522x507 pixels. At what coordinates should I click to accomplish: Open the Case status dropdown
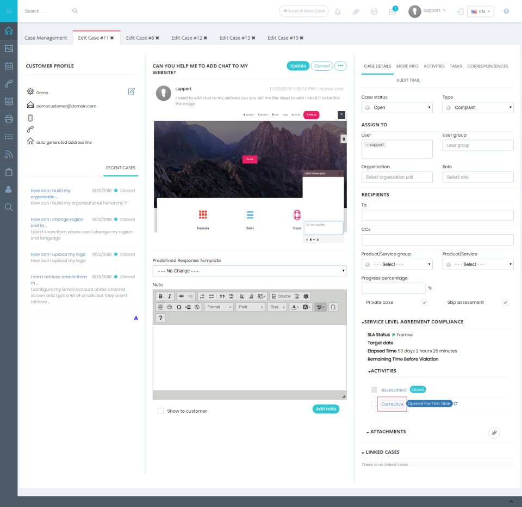pos(396,107)
